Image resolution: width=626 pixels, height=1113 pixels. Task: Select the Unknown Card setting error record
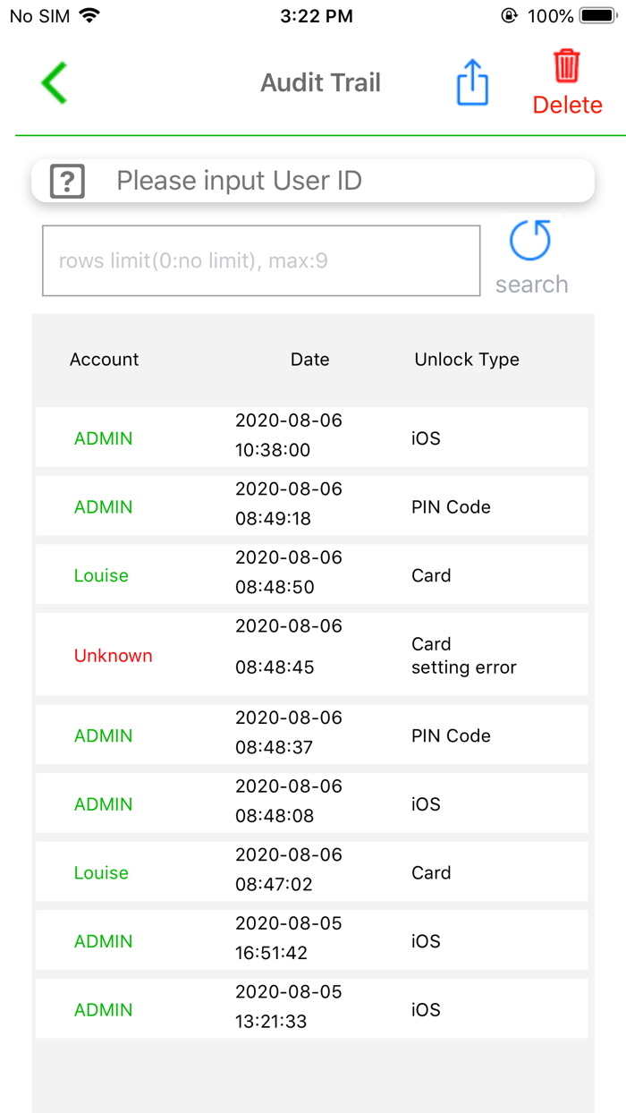click(313, 654)
